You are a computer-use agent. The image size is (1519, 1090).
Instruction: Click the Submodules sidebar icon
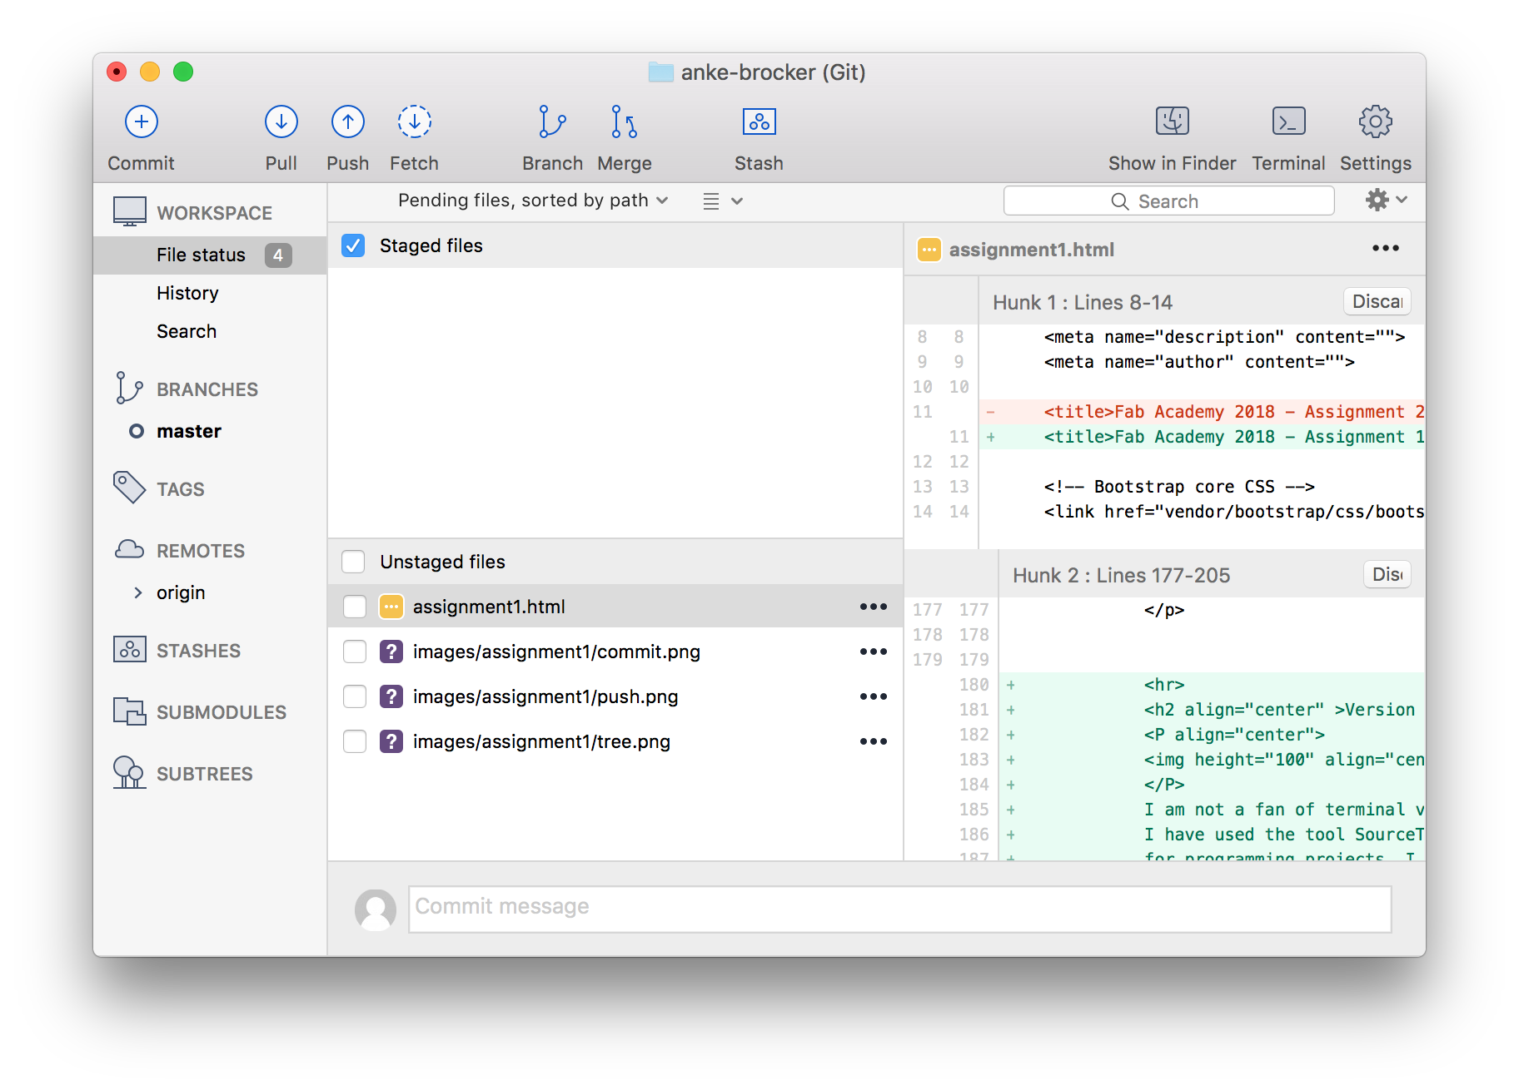pyautogui.click(x=129, y=711)
